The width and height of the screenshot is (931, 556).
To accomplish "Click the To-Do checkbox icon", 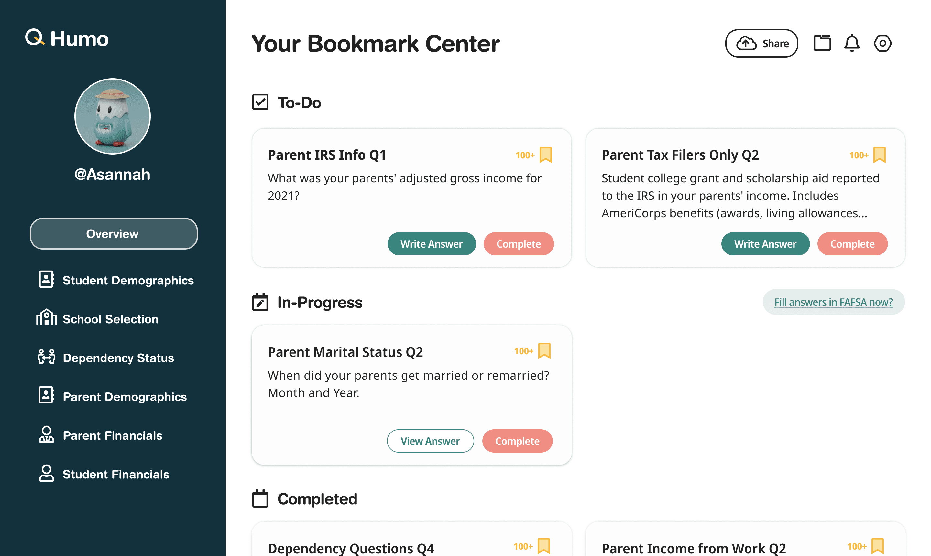I will click(260, 102).
